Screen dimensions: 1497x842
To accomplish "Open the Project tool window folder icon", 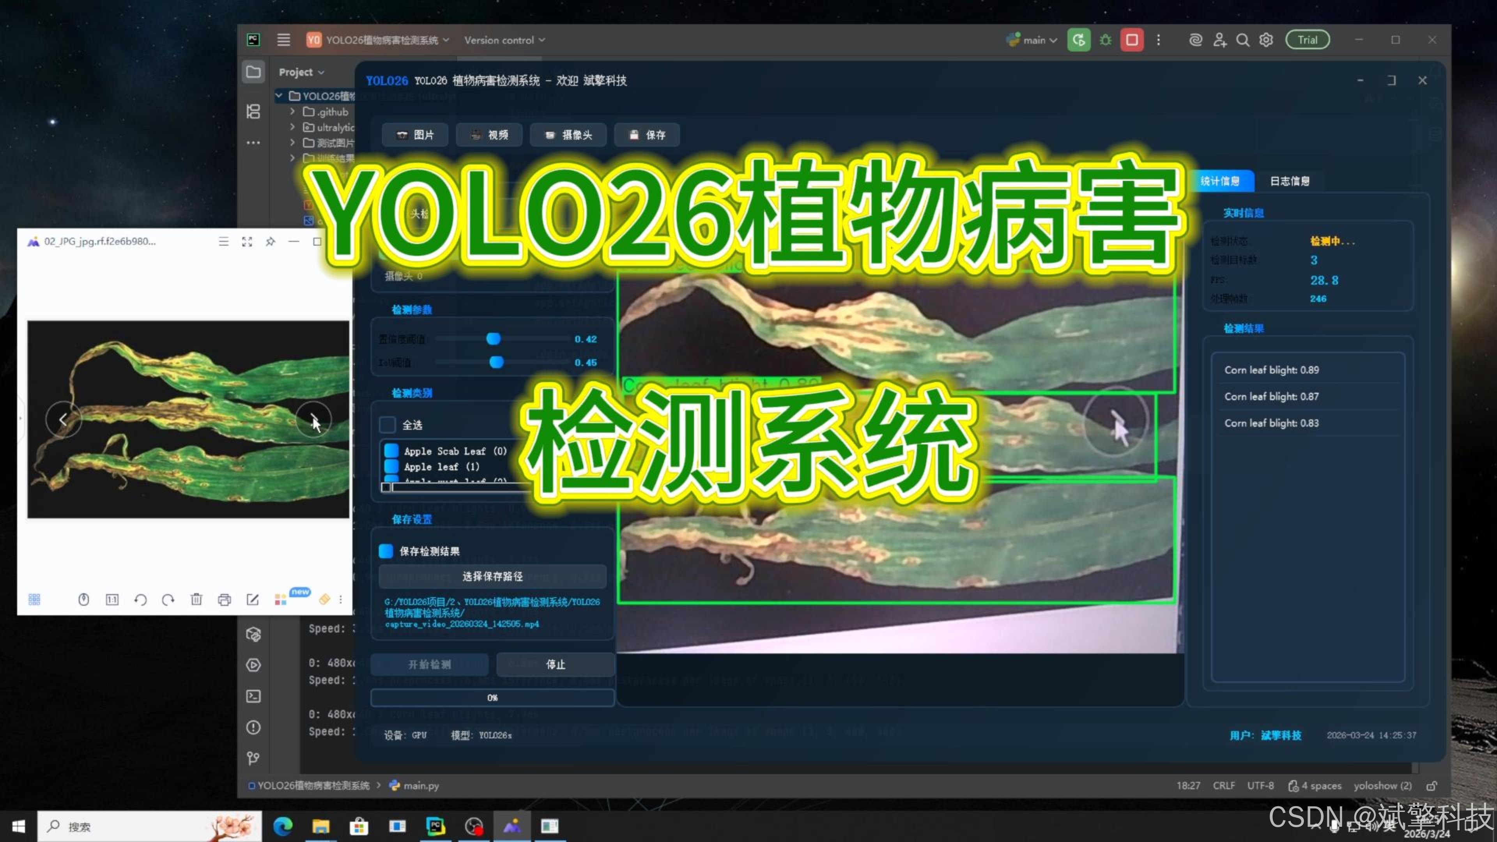I will (x=253, y=72).
